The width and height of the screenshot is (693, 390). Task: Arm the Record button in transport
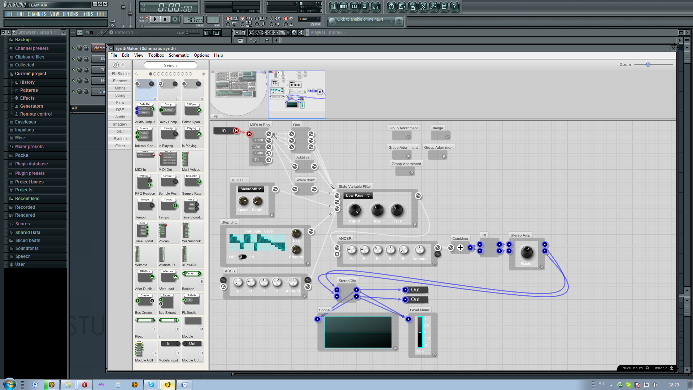click(175, 19)
